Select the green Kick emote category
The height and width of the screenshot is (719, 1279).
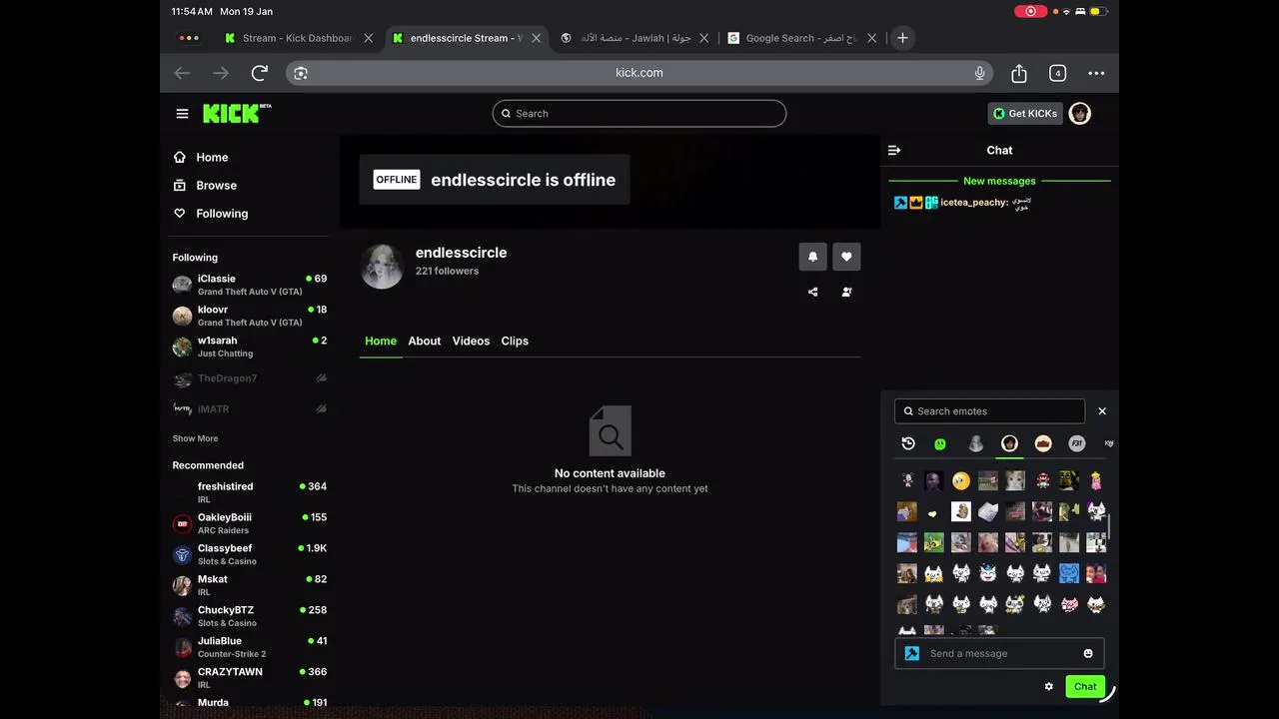pyautogui.click(x=940, y=444)
